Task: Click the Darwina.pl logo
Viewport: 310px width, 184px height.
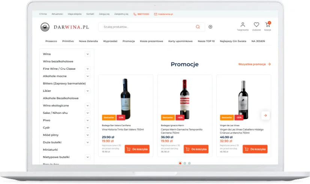Action: [x=65, y=27]
